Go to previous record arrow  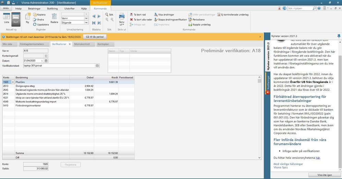coord(94,16)
